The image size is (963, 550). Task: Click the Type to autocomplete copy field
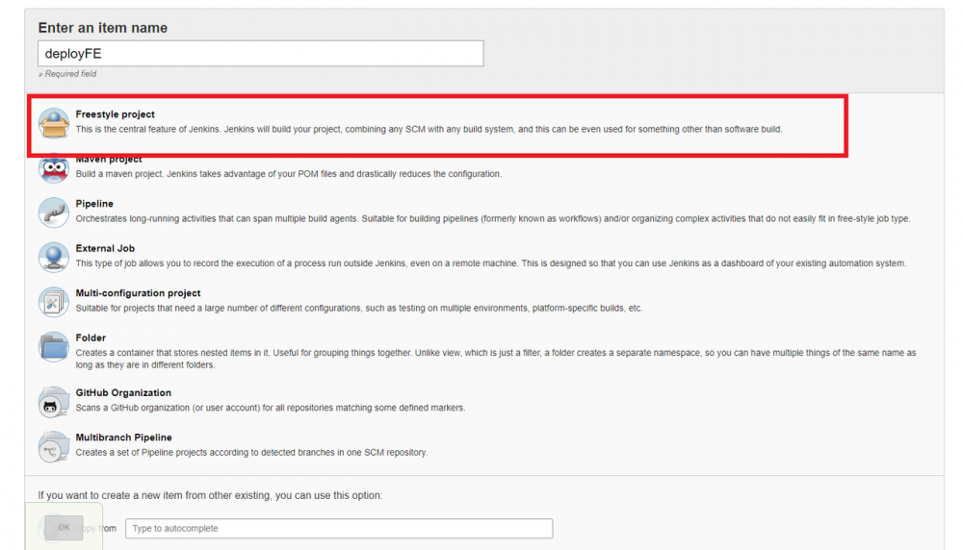point(339,529)
